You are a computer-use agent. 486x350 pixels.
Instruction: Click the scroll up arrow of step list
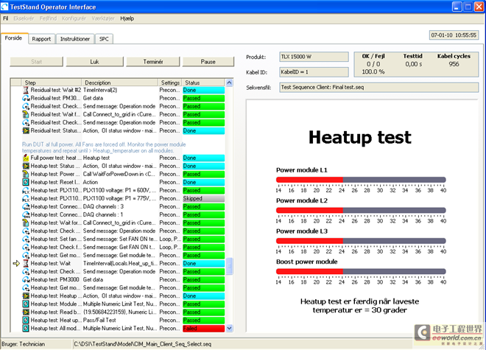pyautogui.click(x=229, y=83)
